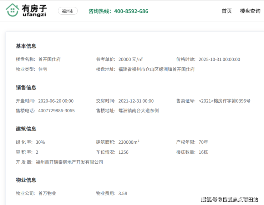Screen dimensions: 264x205
Task: Click the 销售信息 section heading
Action: tap(26, 87)
